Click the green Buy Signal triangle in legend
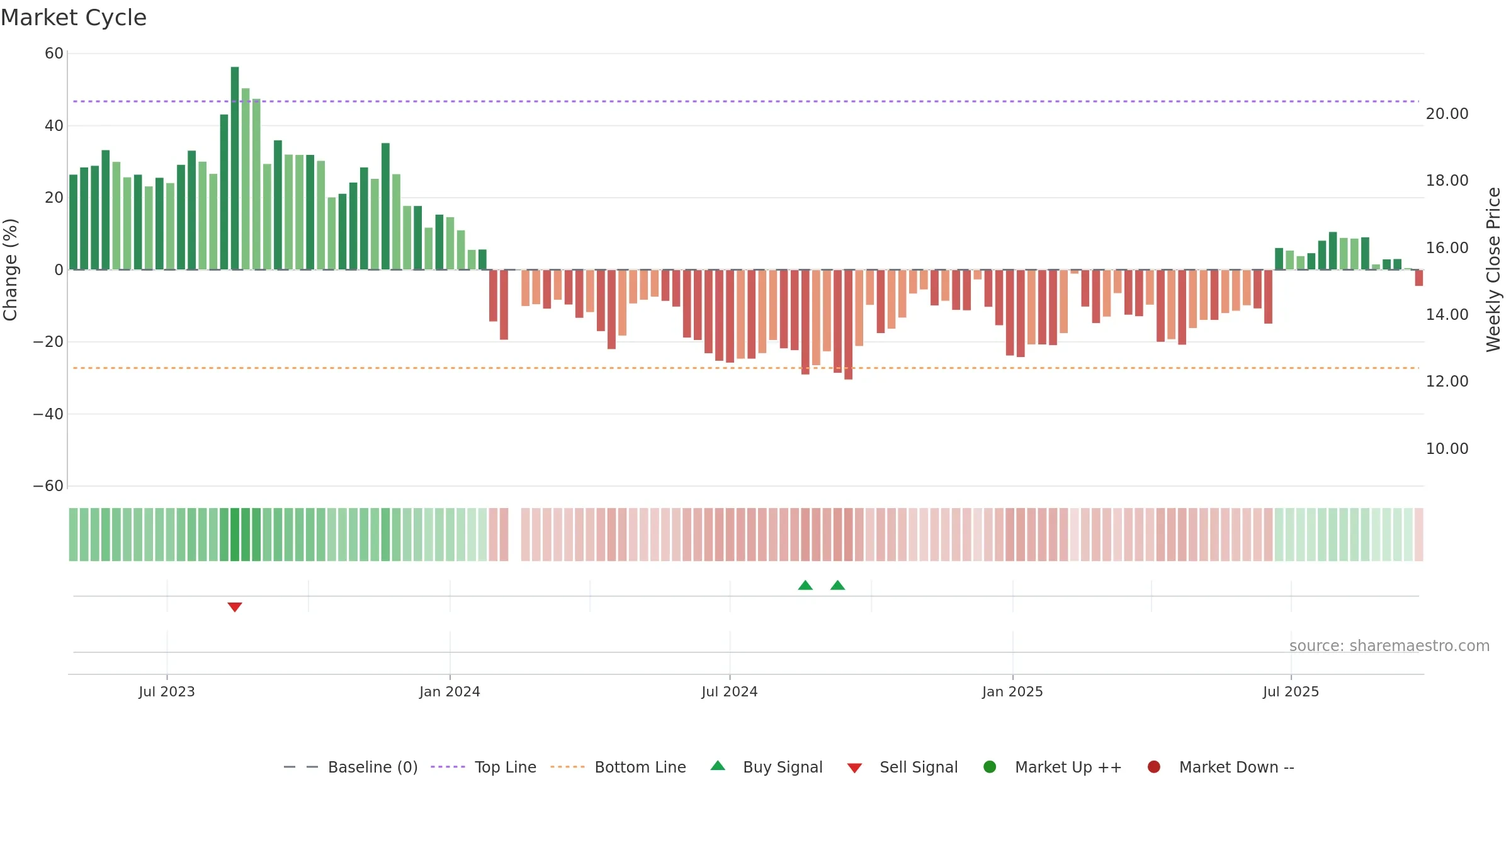This screenshot has height=850, width=1511. pos(718,766)
